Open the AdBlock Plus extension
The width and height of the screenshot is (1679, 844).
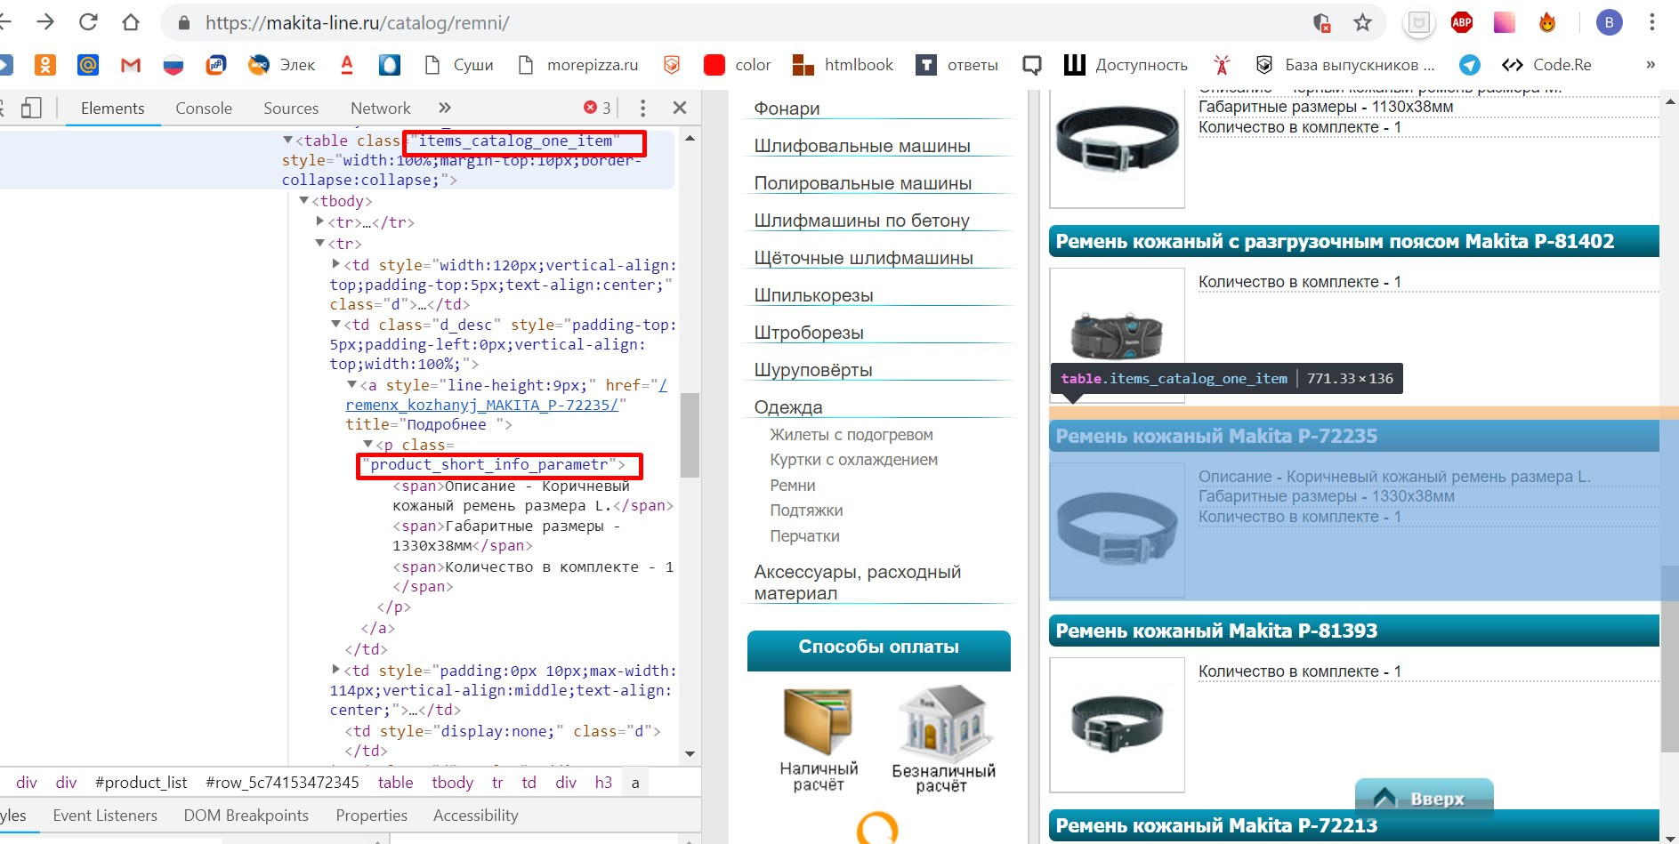tap(1462, 23)
